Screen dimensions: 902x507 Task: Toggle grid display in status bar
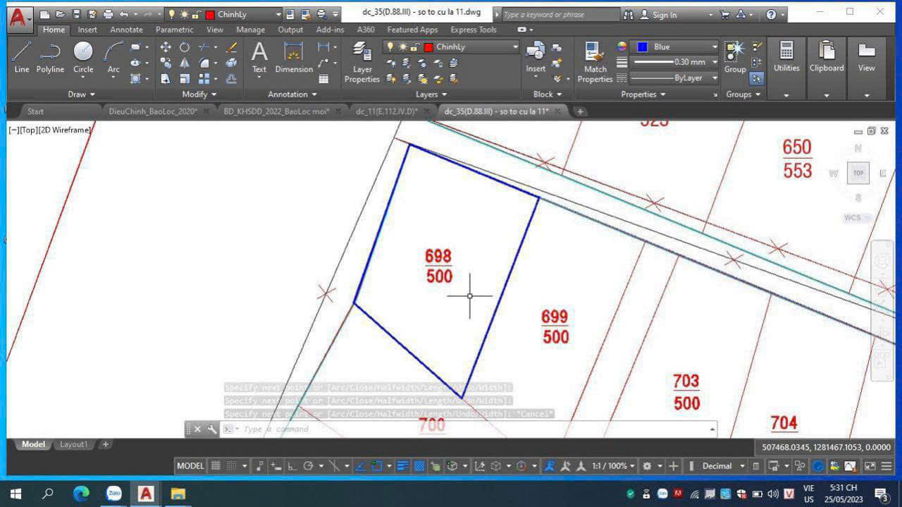click(x=216, y=466)
